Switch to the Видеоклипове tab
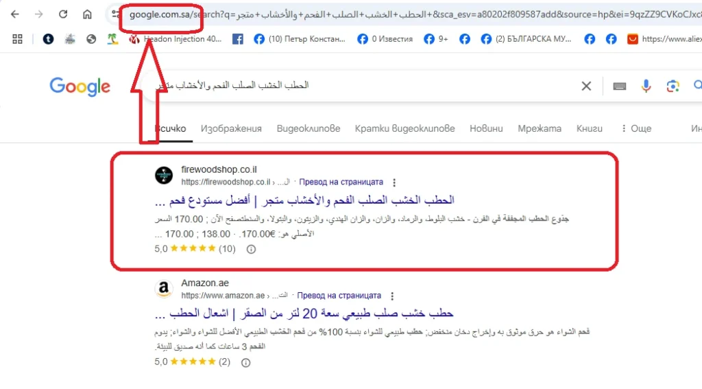Image resolution: width=702 pixels, height=389 pixels. tap(308, 128)
